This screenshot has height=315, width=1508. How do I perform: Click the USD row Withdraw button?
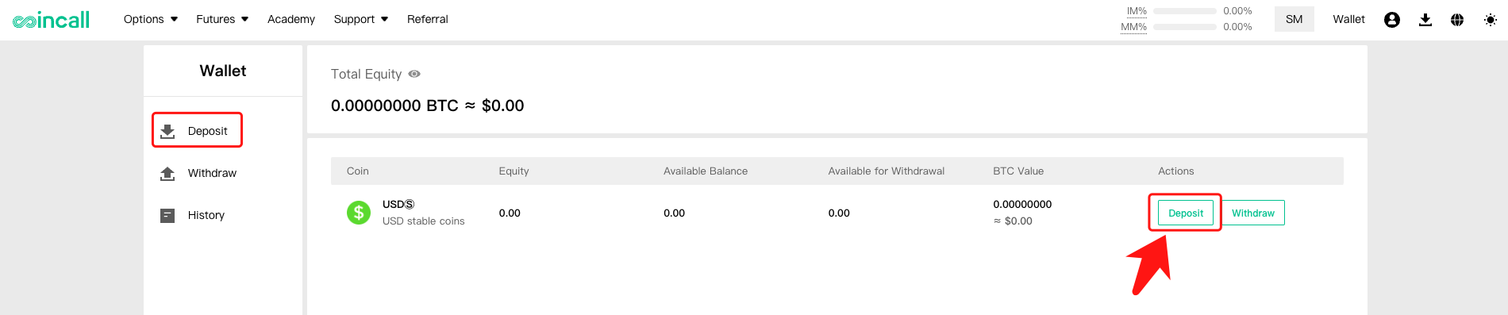[1253, 213]
